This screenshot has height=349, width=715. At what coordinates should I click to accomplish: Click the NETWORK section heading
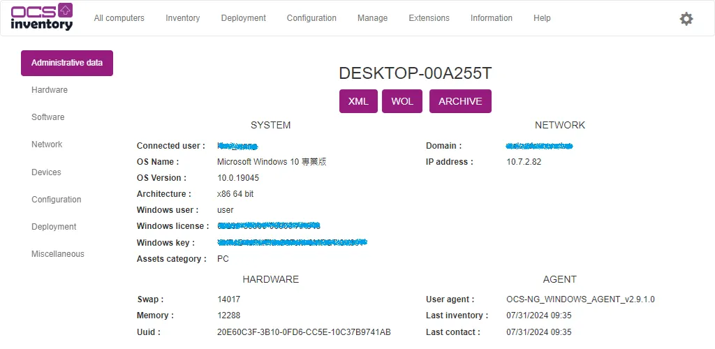[560, 126]
